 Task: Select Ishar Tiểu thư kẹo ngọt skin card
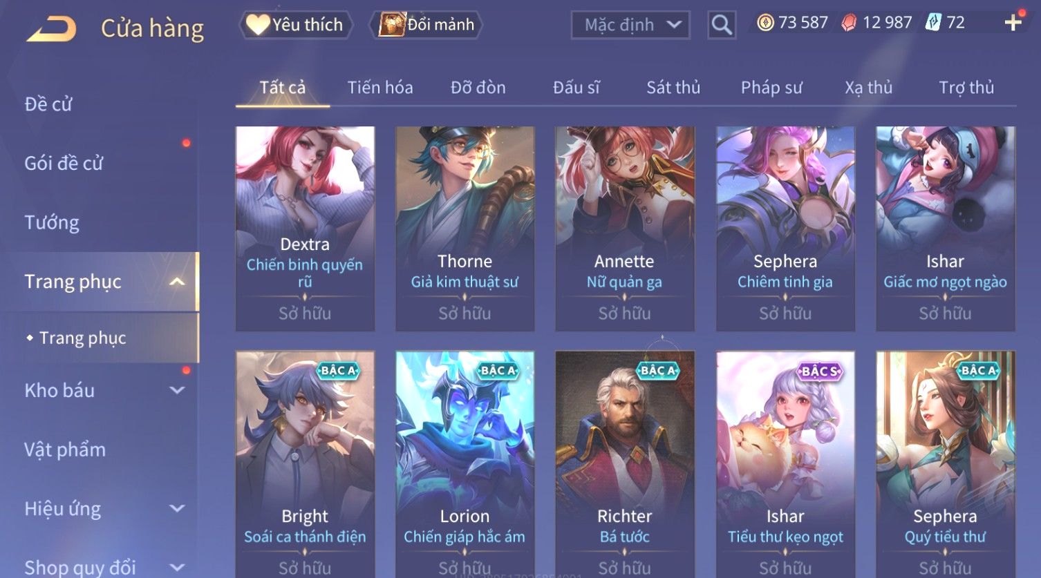click(x=785, y=464)
